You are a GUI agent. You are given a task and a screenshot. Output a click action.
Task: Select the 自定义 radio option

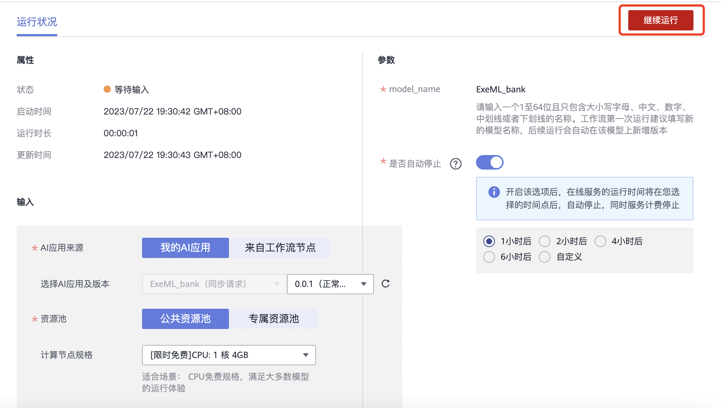(545, 257)
